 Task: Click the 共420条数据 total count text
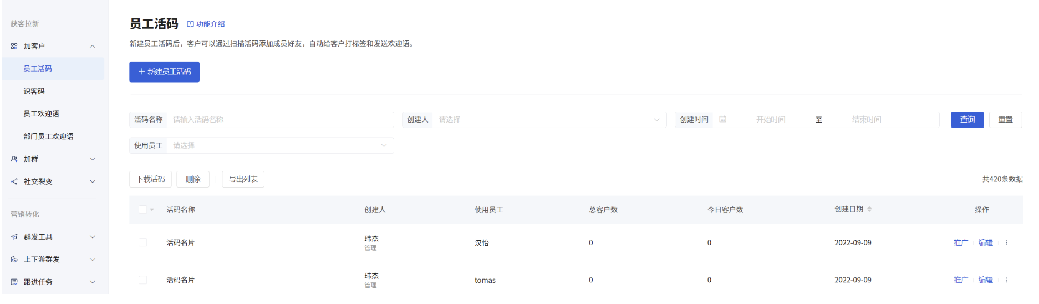pos(1002,179)
